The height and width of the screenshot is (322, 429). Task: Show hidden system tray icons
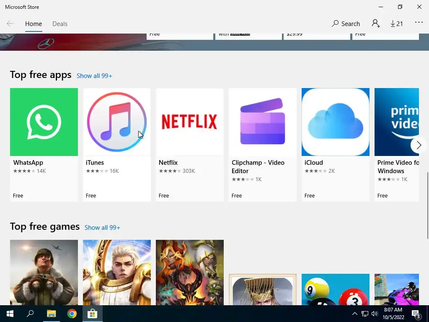click(x=354, y=314)
